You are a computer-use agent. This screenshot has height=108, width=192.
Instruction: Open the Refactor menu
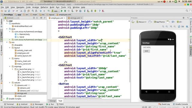click(44, 7)
